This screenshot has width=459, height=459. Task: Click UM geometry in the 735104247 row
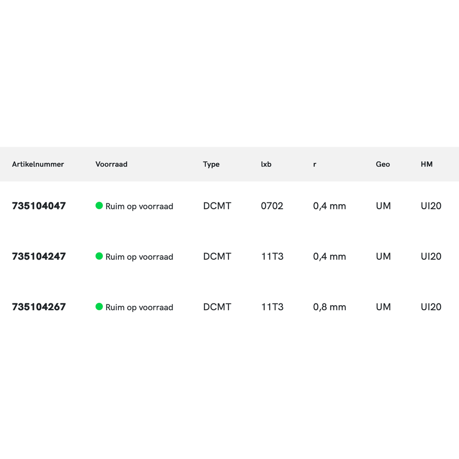click(x=383, y=257)
